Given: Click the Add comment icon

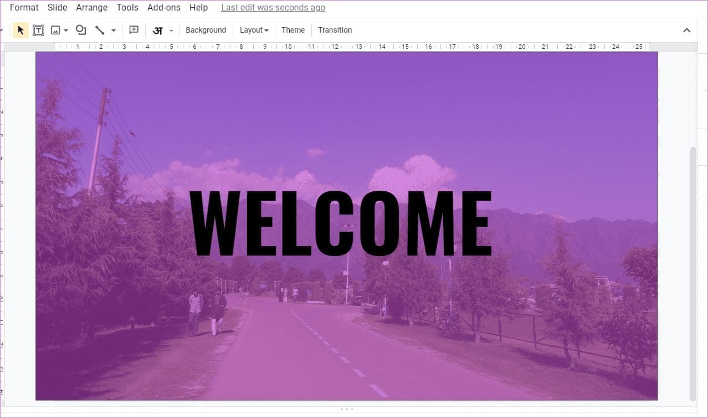Looking at the screenshot, I should pyautogui.click(x=134, y=30).
